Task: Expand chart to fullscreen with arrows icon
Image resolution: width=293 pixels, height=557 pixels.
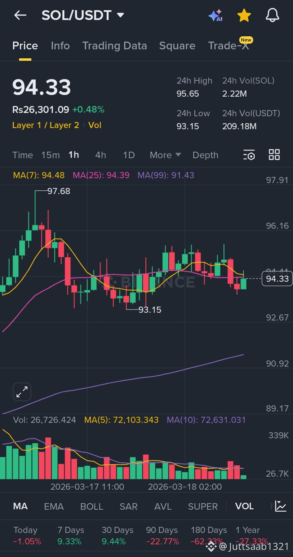Action: (22, 392)
